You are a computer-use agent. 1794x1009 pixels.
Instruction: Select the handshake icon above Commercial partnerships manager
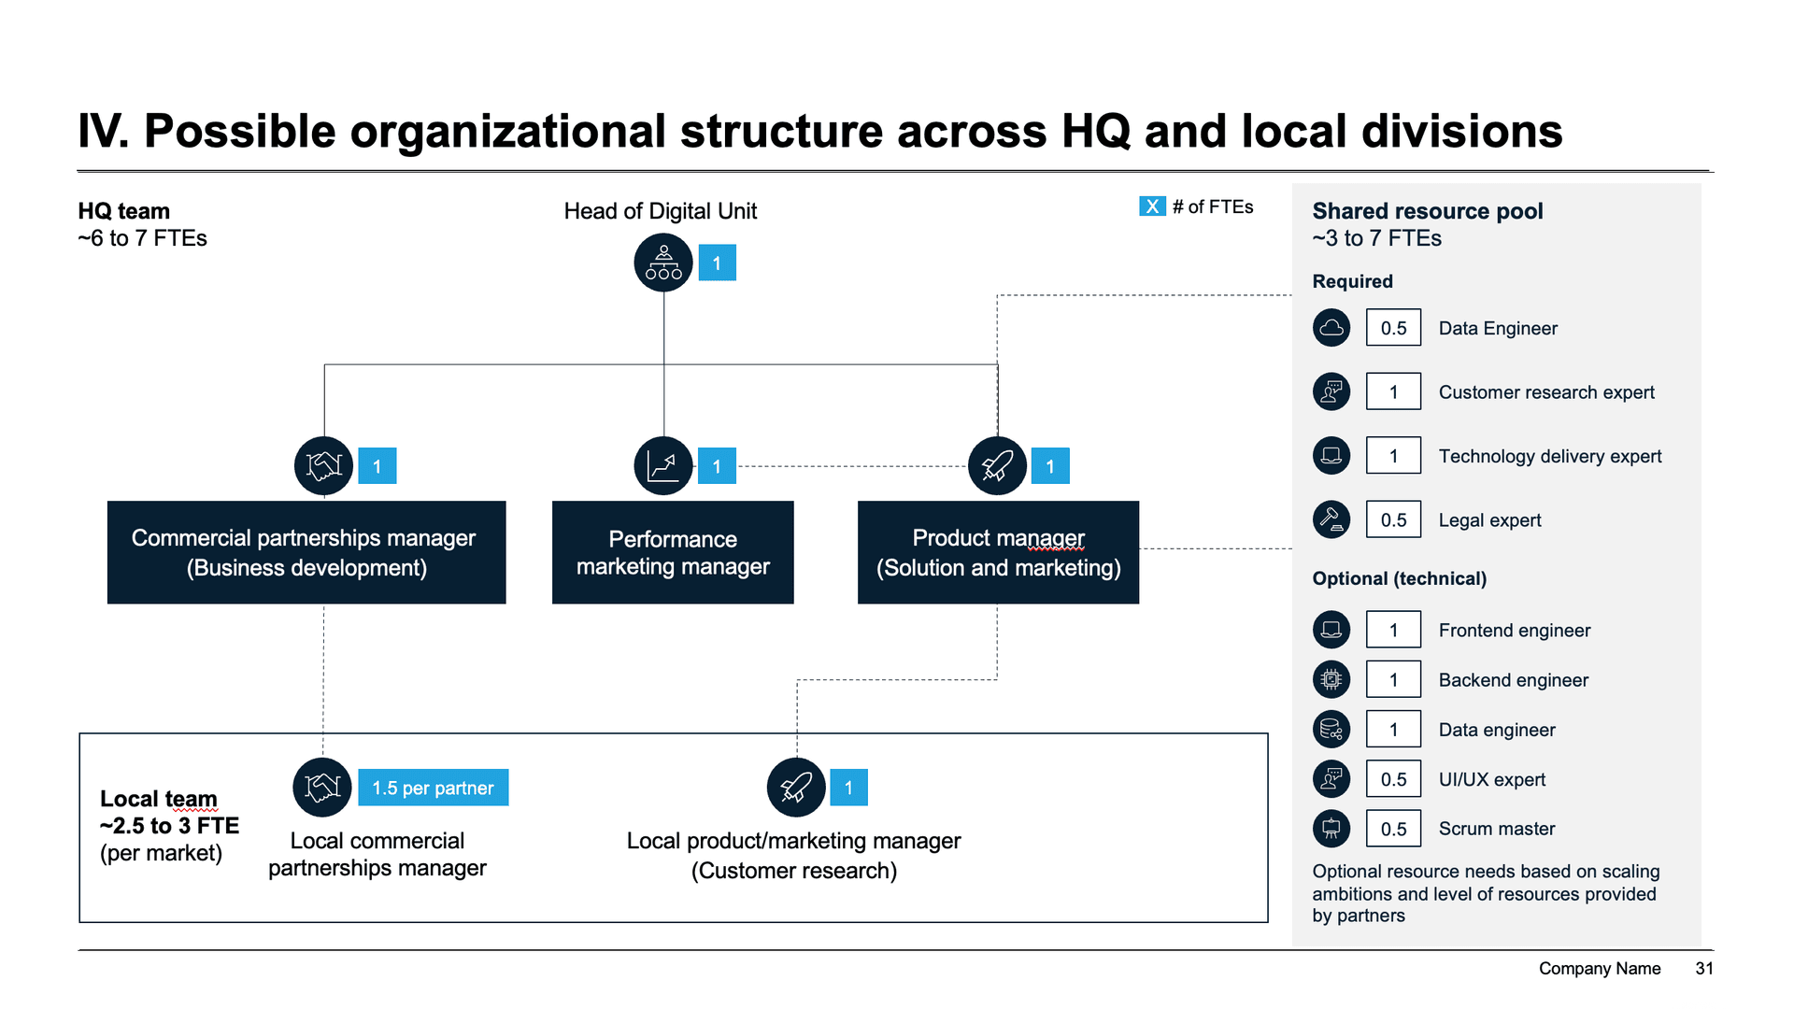323,465
